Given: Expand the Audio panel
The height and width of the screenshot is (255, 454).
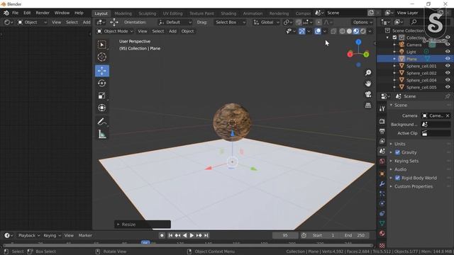Looking at the screenshot, I should click(x=400, y=169).
